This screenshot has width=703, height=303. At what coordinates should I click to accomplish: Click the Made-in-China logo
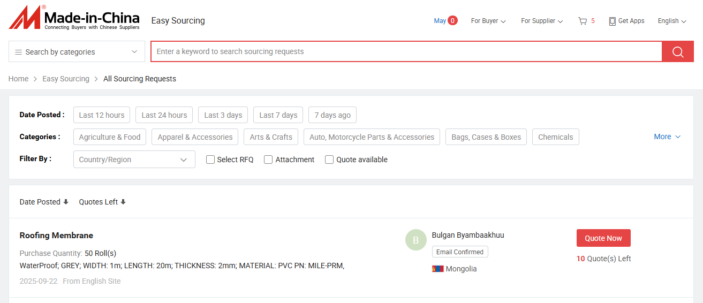74,19
